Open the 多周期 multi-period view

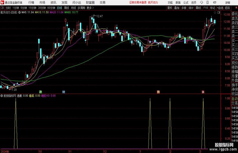click(81, 8)
